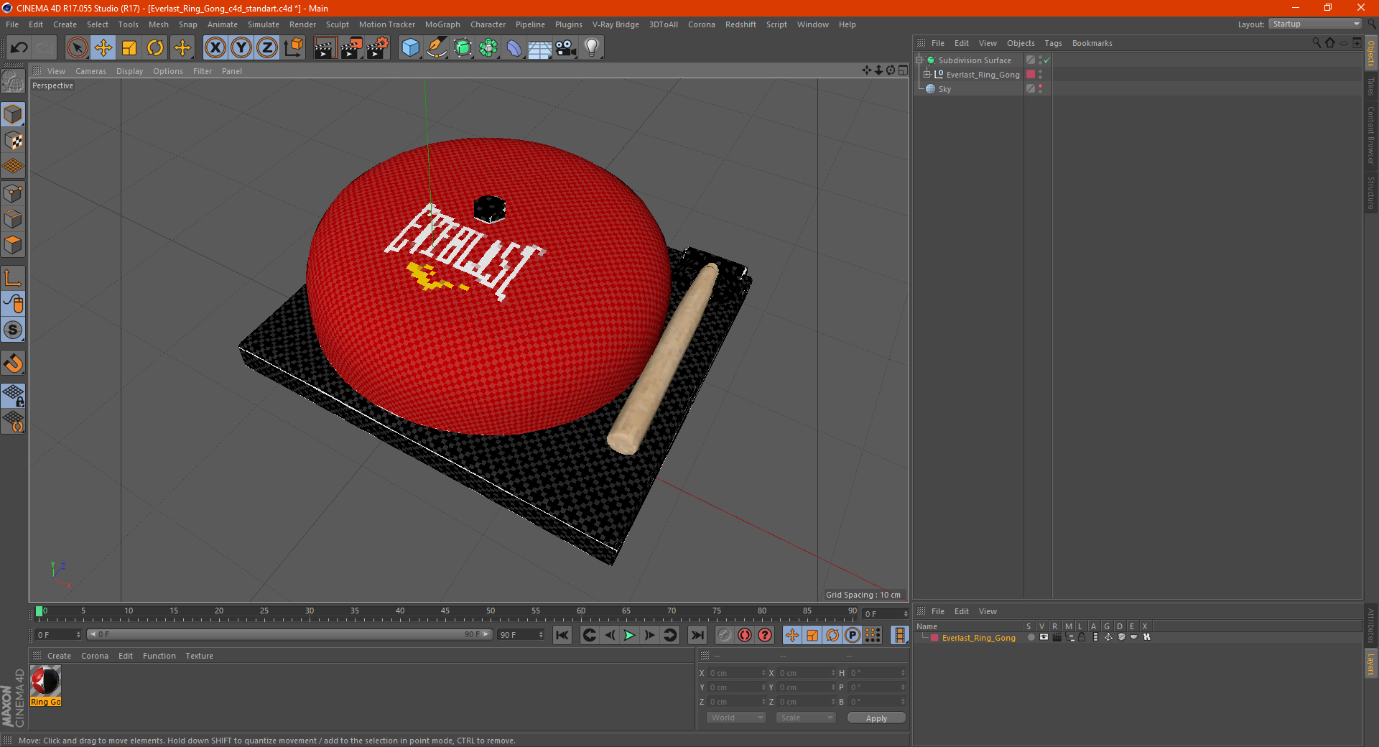Go to end of animation

coord(697,635)
